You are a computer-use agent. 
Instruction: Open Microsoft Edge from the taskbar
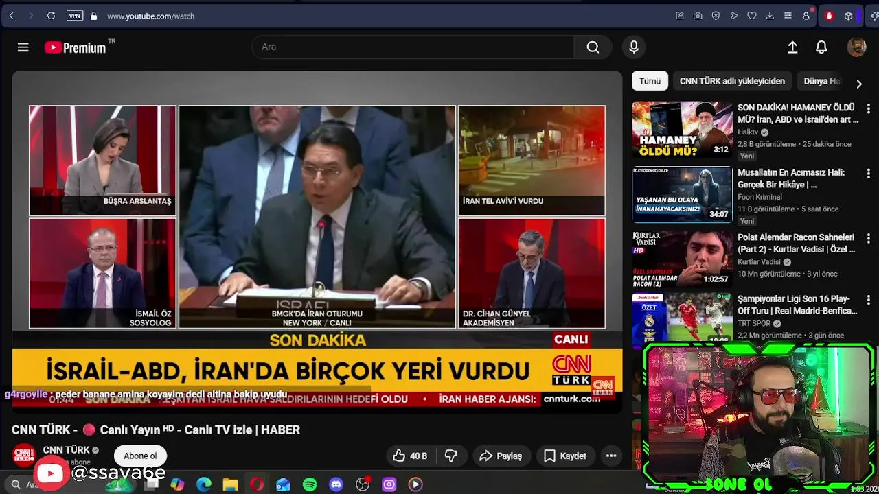click(x=204, y=484)
